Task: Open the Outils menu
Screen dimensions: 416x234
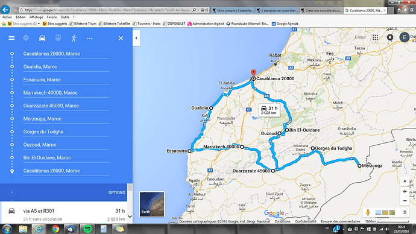Action: [x=65, y=17]
